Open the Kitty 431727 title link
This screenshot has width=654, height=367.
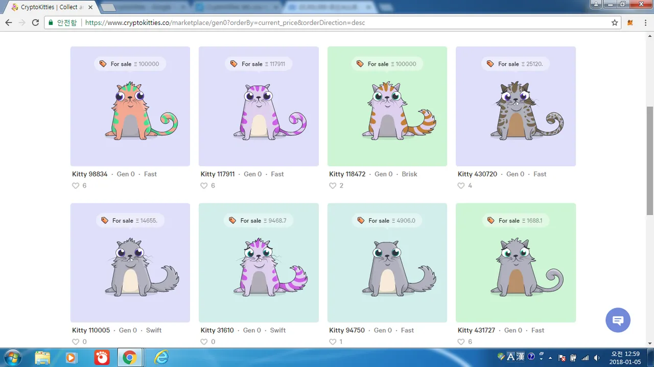click(x=476, y=330)
